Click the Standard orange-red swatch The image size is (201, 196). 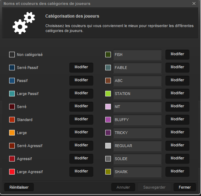coord(12,120)
